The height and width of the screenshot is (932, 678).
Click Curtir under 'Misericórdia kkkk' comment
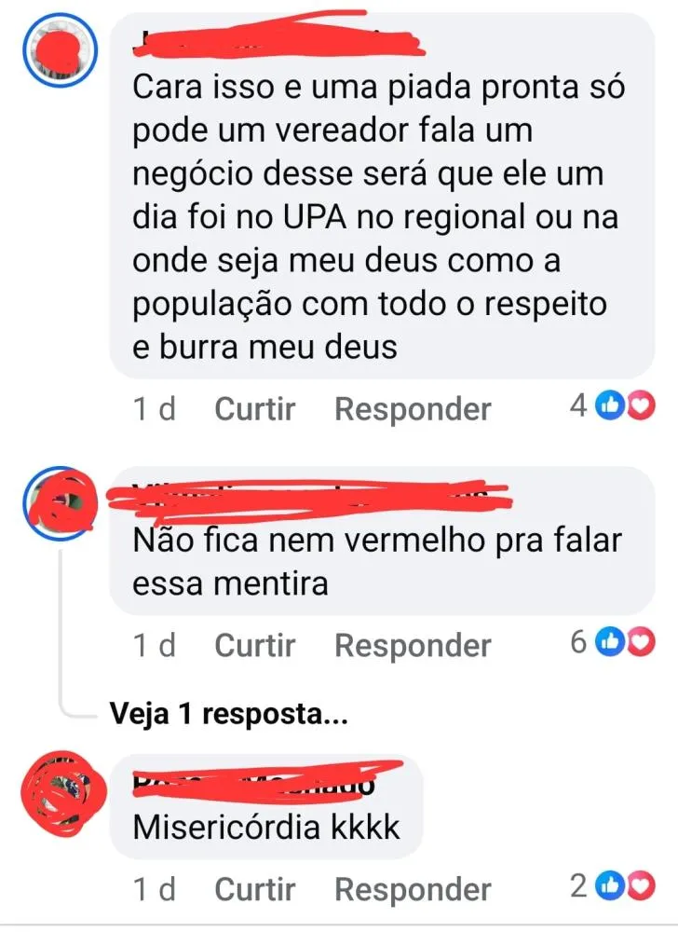pos(254,889)
